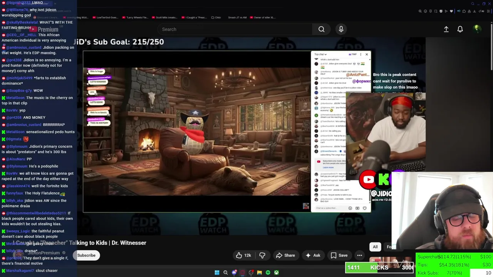Open the browser AI toolbar button
Screen dimensions: 493x277
(x=481, y=11)
